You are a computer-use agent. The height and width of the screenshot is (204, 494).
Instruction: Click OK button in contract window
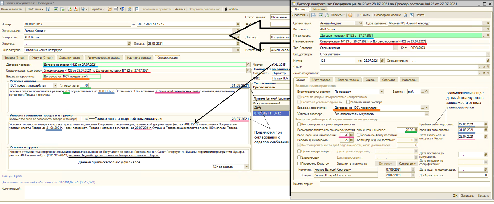[x=455, y=196]
